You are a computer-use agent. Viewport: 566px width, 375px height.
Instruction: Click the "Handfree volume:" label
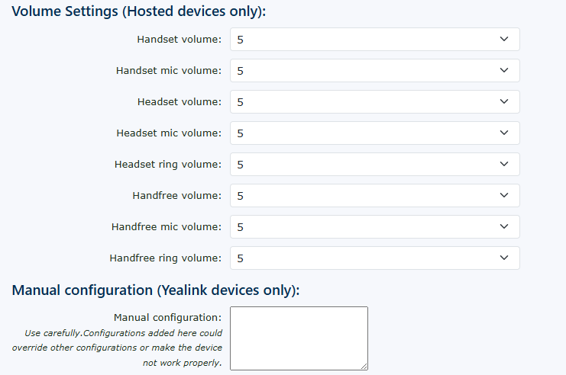pos(177,196)
